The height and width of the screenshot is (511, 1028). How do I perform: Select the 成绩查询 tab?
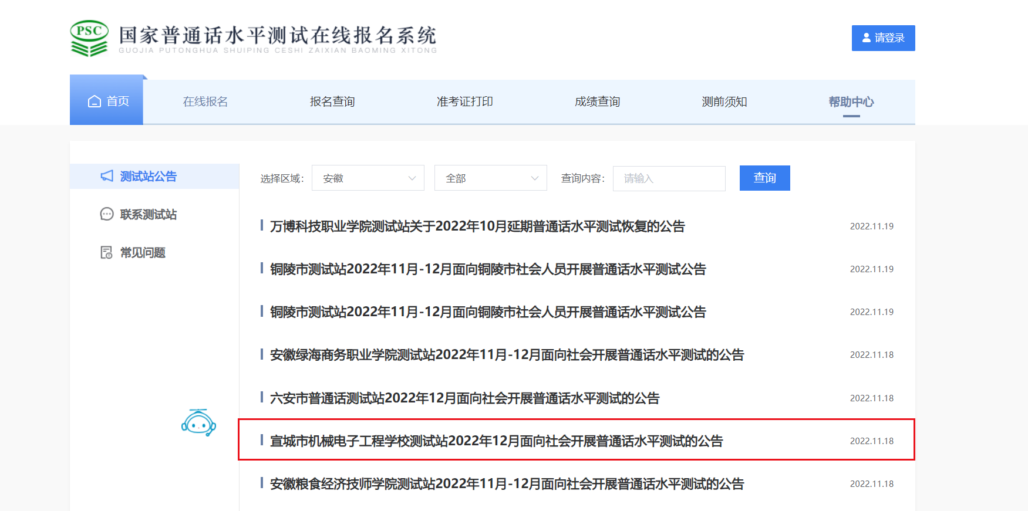coord(598,101)
